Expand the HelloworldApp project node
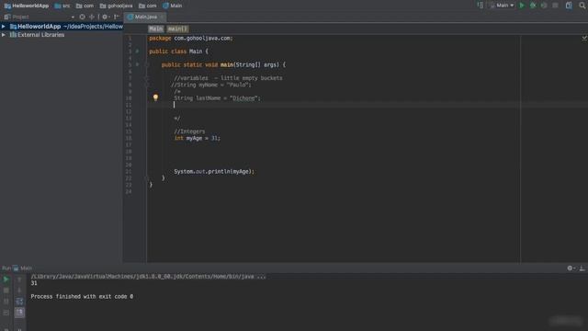 pos(4,27)
